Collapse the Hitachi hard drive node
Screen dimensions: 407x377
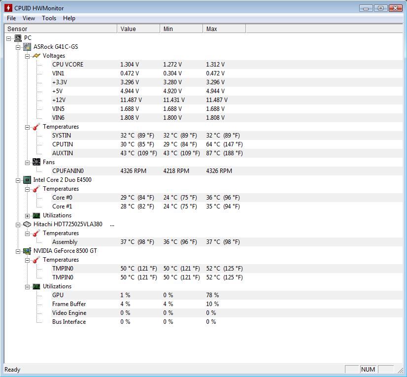click(x=18, y=225)
